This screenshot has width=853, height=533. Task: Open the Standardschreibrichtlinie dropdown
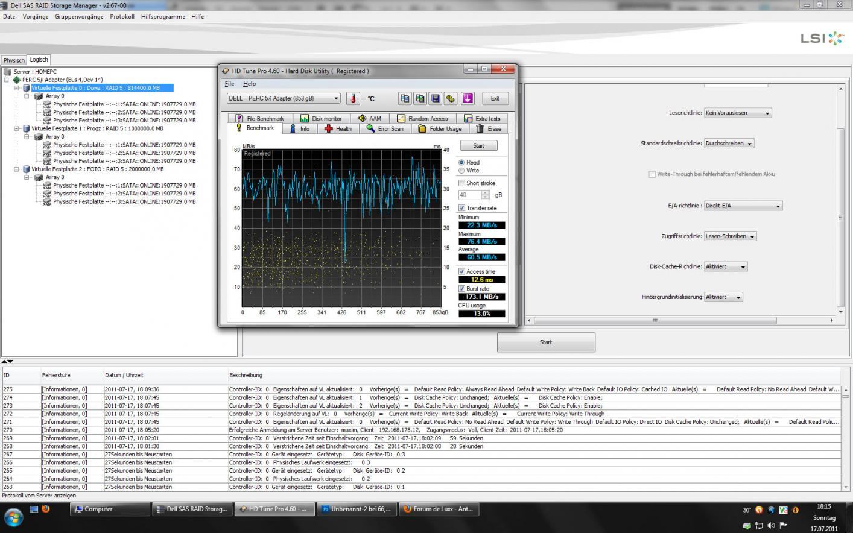[729, 143]
